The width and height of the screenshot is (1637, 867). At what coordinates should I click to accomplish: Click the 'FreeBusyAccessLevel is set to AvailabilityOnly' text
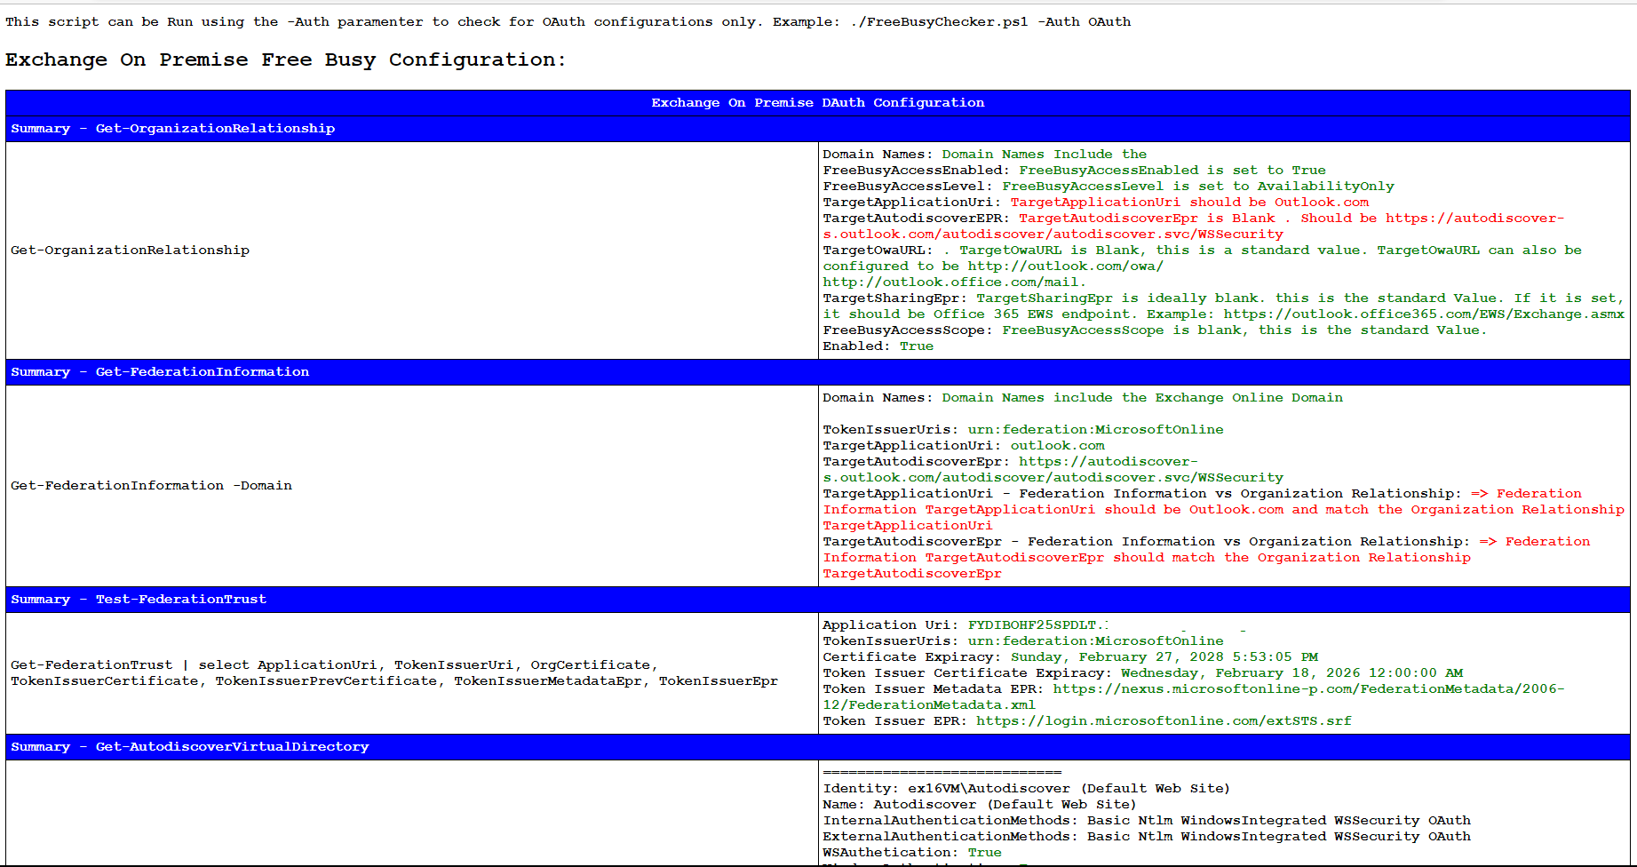pyautogui.click(x=1197, y=187)
